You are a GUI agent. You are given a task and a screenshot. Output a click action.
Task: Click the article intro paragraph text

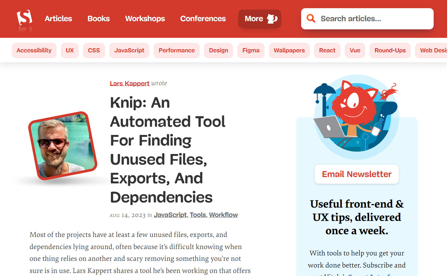(140, 253)
